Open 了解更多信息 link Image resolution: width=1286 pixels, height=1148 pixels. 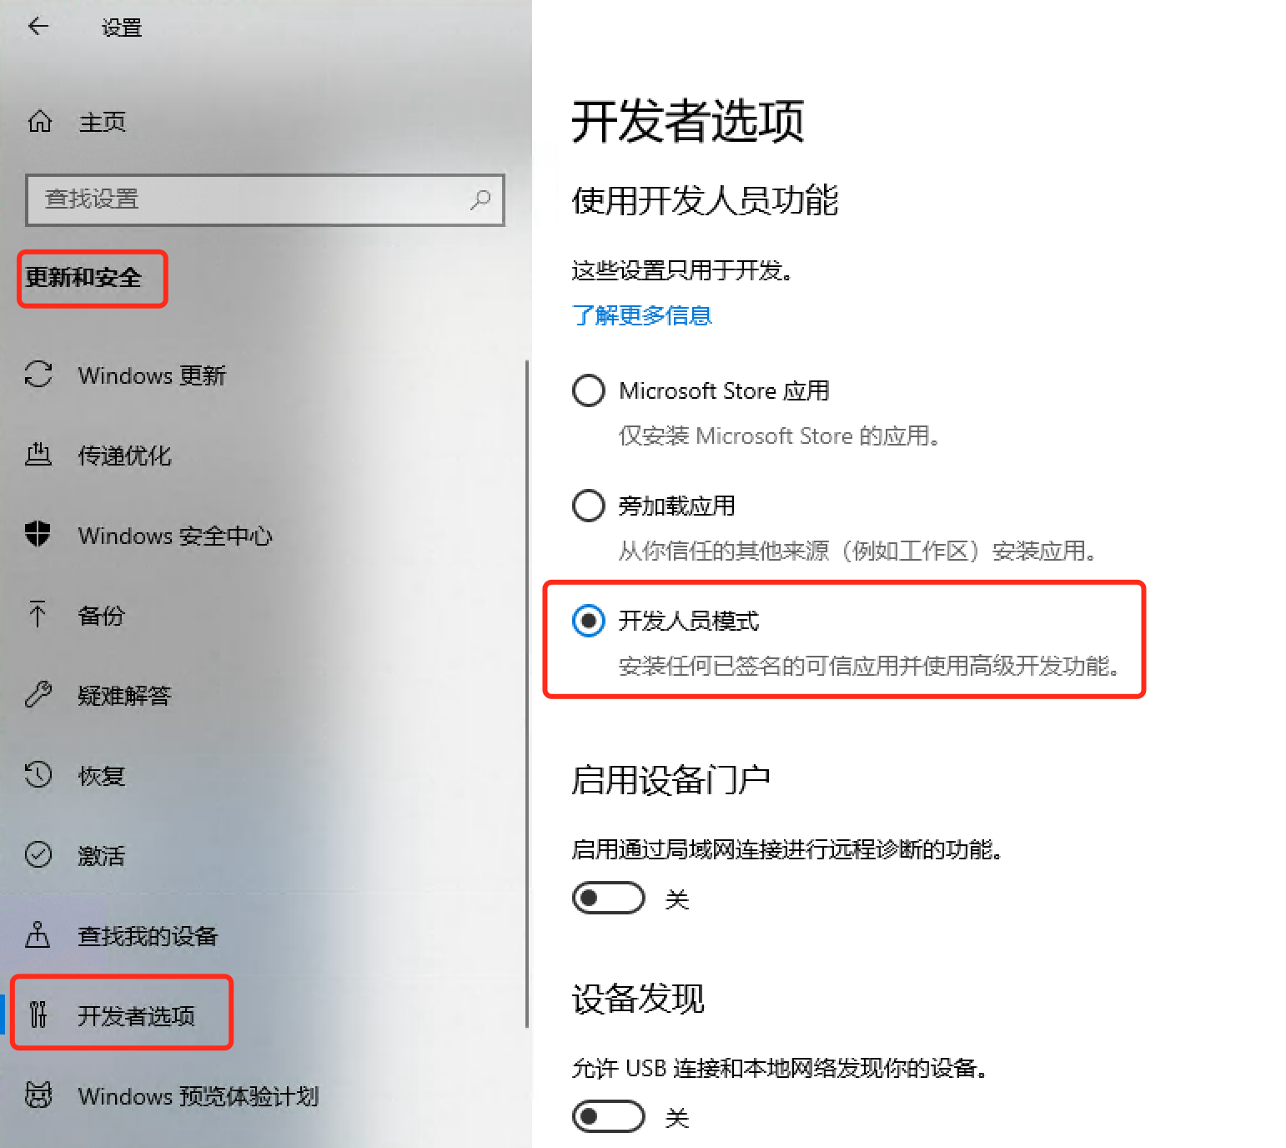[642, 315]
